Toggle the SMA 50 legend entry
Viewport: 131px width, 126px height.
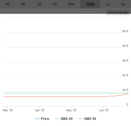(87, 119)
